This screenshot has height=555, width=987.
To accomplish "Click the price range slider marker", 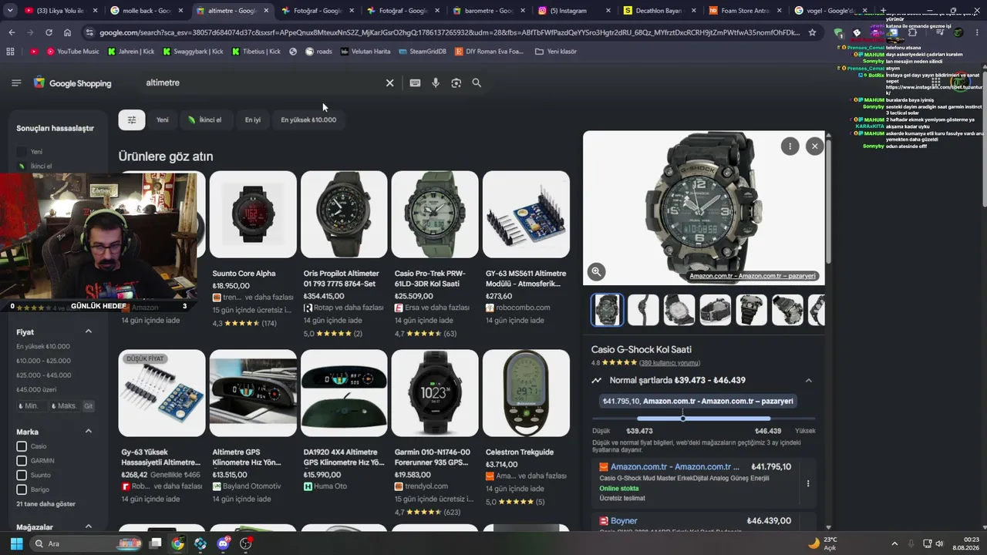I will click(683, 419).
